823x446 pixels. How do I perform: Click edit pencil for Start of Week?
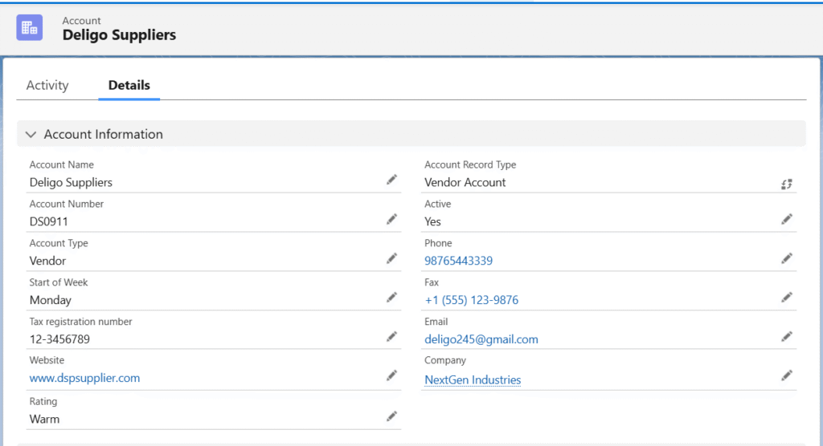click(x=391, y=298)
